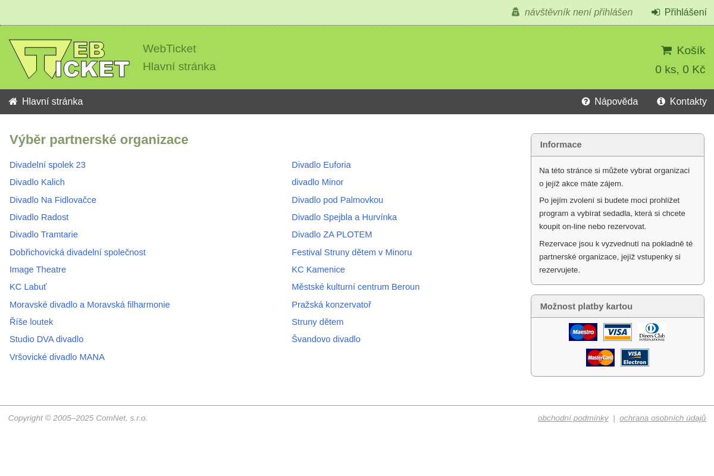Open ochrana osobních údajů link
714x476 pixels.
point(662,418)
